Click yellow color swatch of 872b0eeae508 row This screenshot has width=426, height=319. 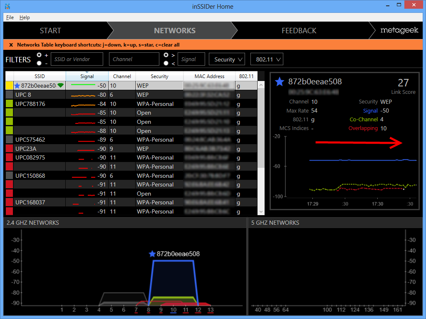10,86
